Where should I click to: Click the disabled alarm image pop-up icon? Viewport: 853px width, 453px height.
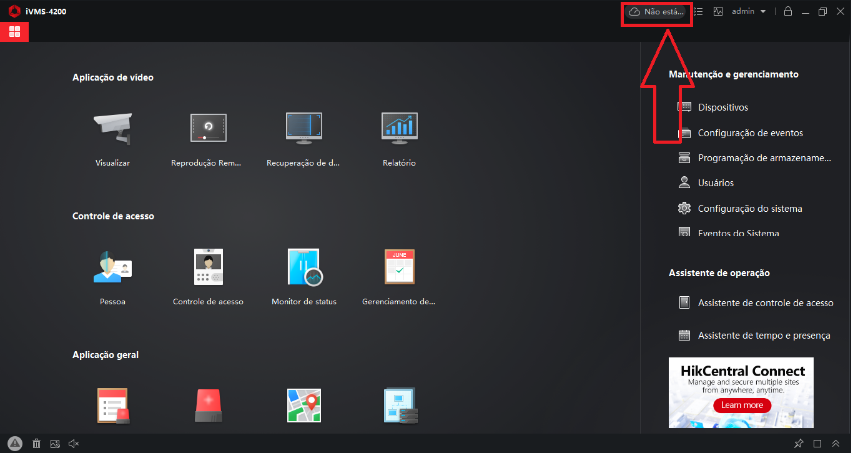[x=55, y=444]
